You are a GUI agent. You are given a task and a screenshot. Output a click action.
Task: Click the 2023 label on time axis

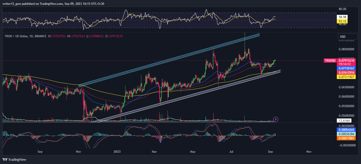click(117, 152)
